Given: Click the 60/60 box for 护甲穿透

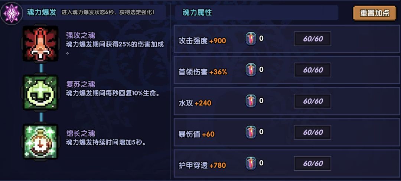Looking at the screenshot, I should point(313,163).
